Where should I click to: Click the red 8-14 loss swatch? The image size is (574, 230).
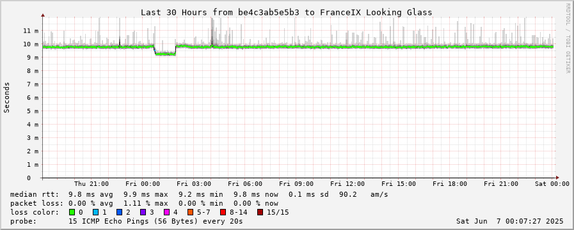point(223,212)
